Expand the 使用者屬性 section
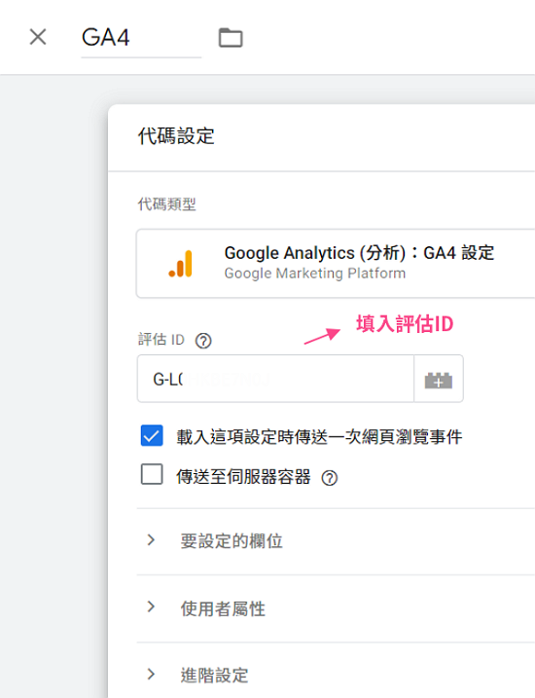 tap(336, 608)
